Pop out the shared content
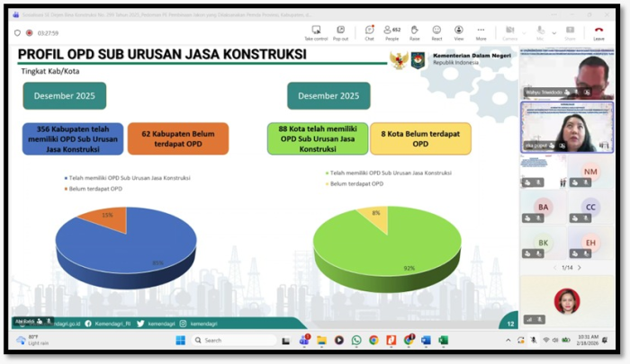Viewport: 630px width, 364px height. pos(340,32)
